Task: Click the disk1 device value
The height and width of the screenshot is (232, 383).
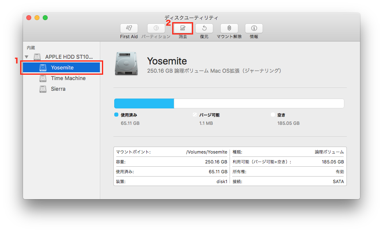Action: [x=222, y=181]
